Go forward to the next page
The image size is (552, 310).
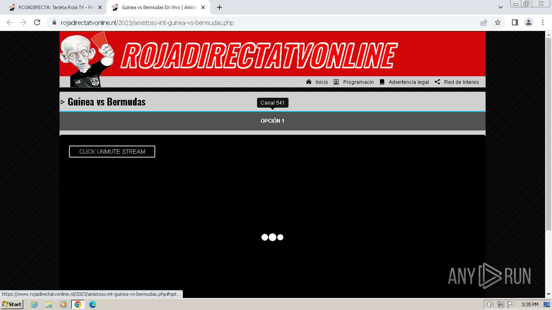click(23, 22)
